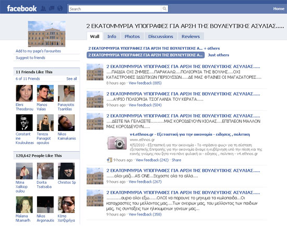
Task: Expand View feedback (504)
Action: 145,105
